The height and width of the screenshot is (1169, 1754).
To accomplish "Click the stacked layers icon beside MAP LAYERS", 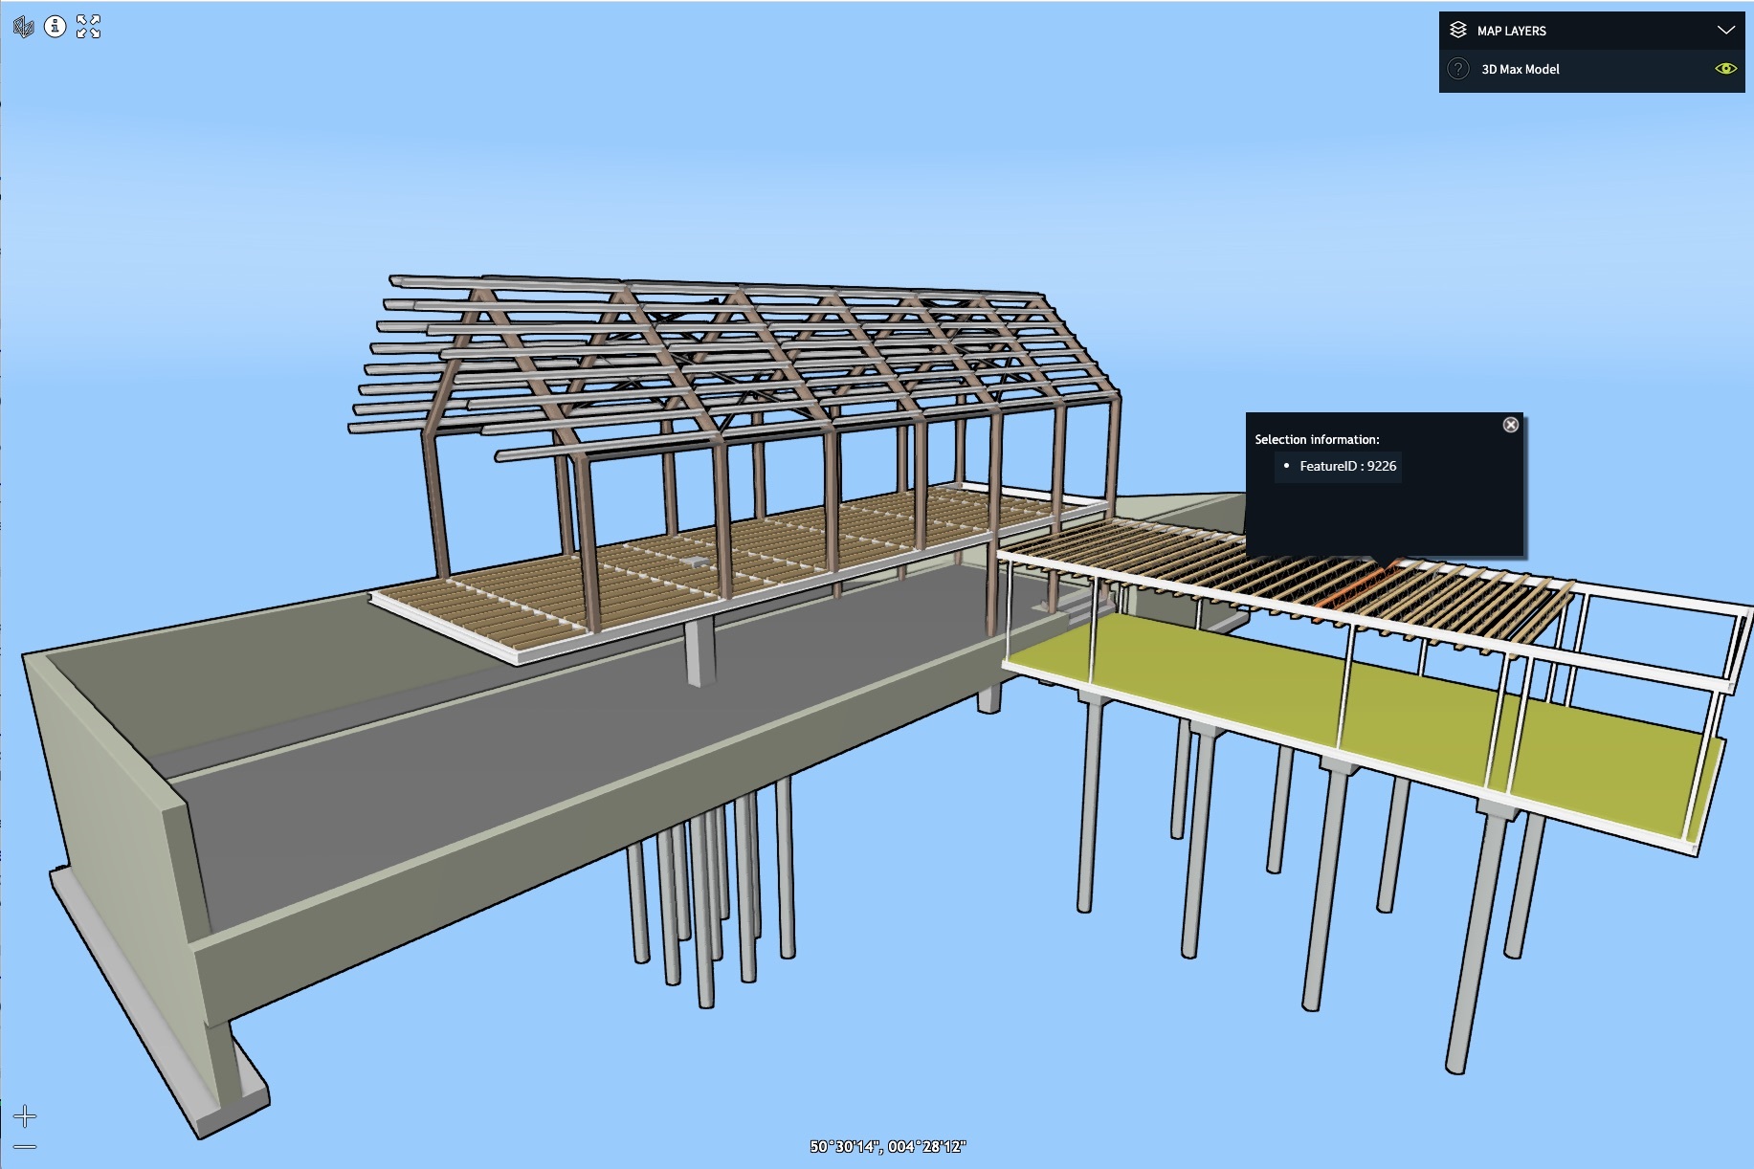I will 1457,31.
